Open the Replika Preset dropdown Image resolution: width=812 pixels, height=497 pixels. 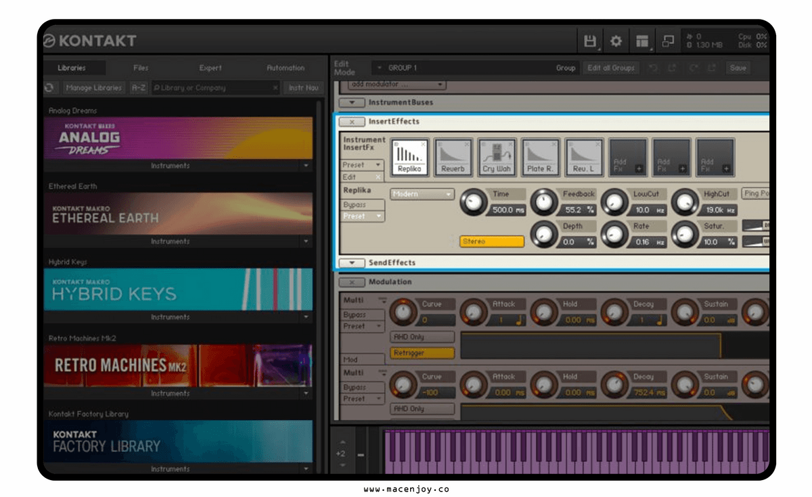coord(363,216)
